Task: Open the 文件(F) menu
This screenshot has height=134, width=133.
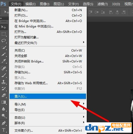Action: point(16,4)
